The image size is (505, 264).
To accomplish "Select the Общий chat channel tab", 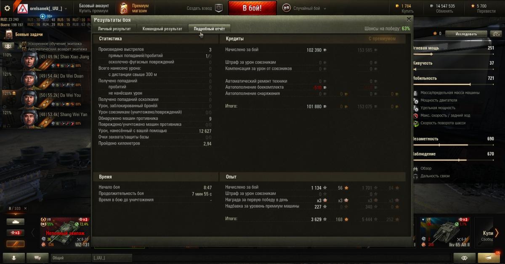I will (x=70, y=258).
